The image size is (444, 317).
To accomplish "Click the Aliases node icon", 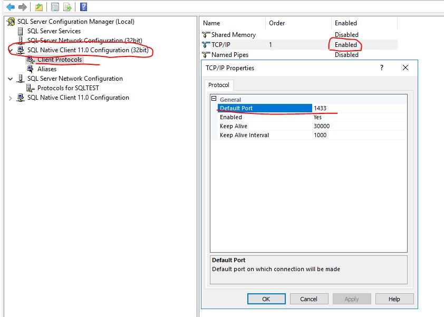I will tap(30, 69).
